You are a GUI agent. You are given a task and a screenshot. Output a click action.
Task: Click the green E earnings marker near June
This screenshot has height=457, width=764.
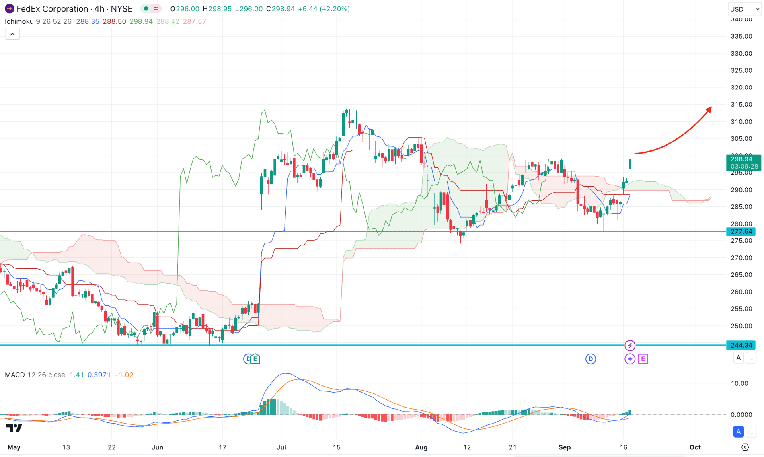[x=255, y=359]
